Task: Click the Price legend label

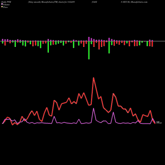Action: [5, 7]
